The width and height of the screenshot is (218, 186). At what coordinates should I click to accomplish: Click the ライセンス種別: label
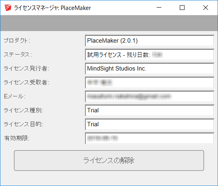point(24,110)
